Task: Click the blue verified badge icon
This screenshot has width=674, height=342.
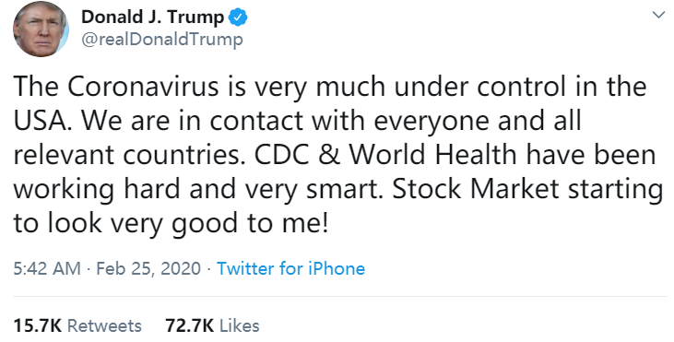Action: [238, 18]
